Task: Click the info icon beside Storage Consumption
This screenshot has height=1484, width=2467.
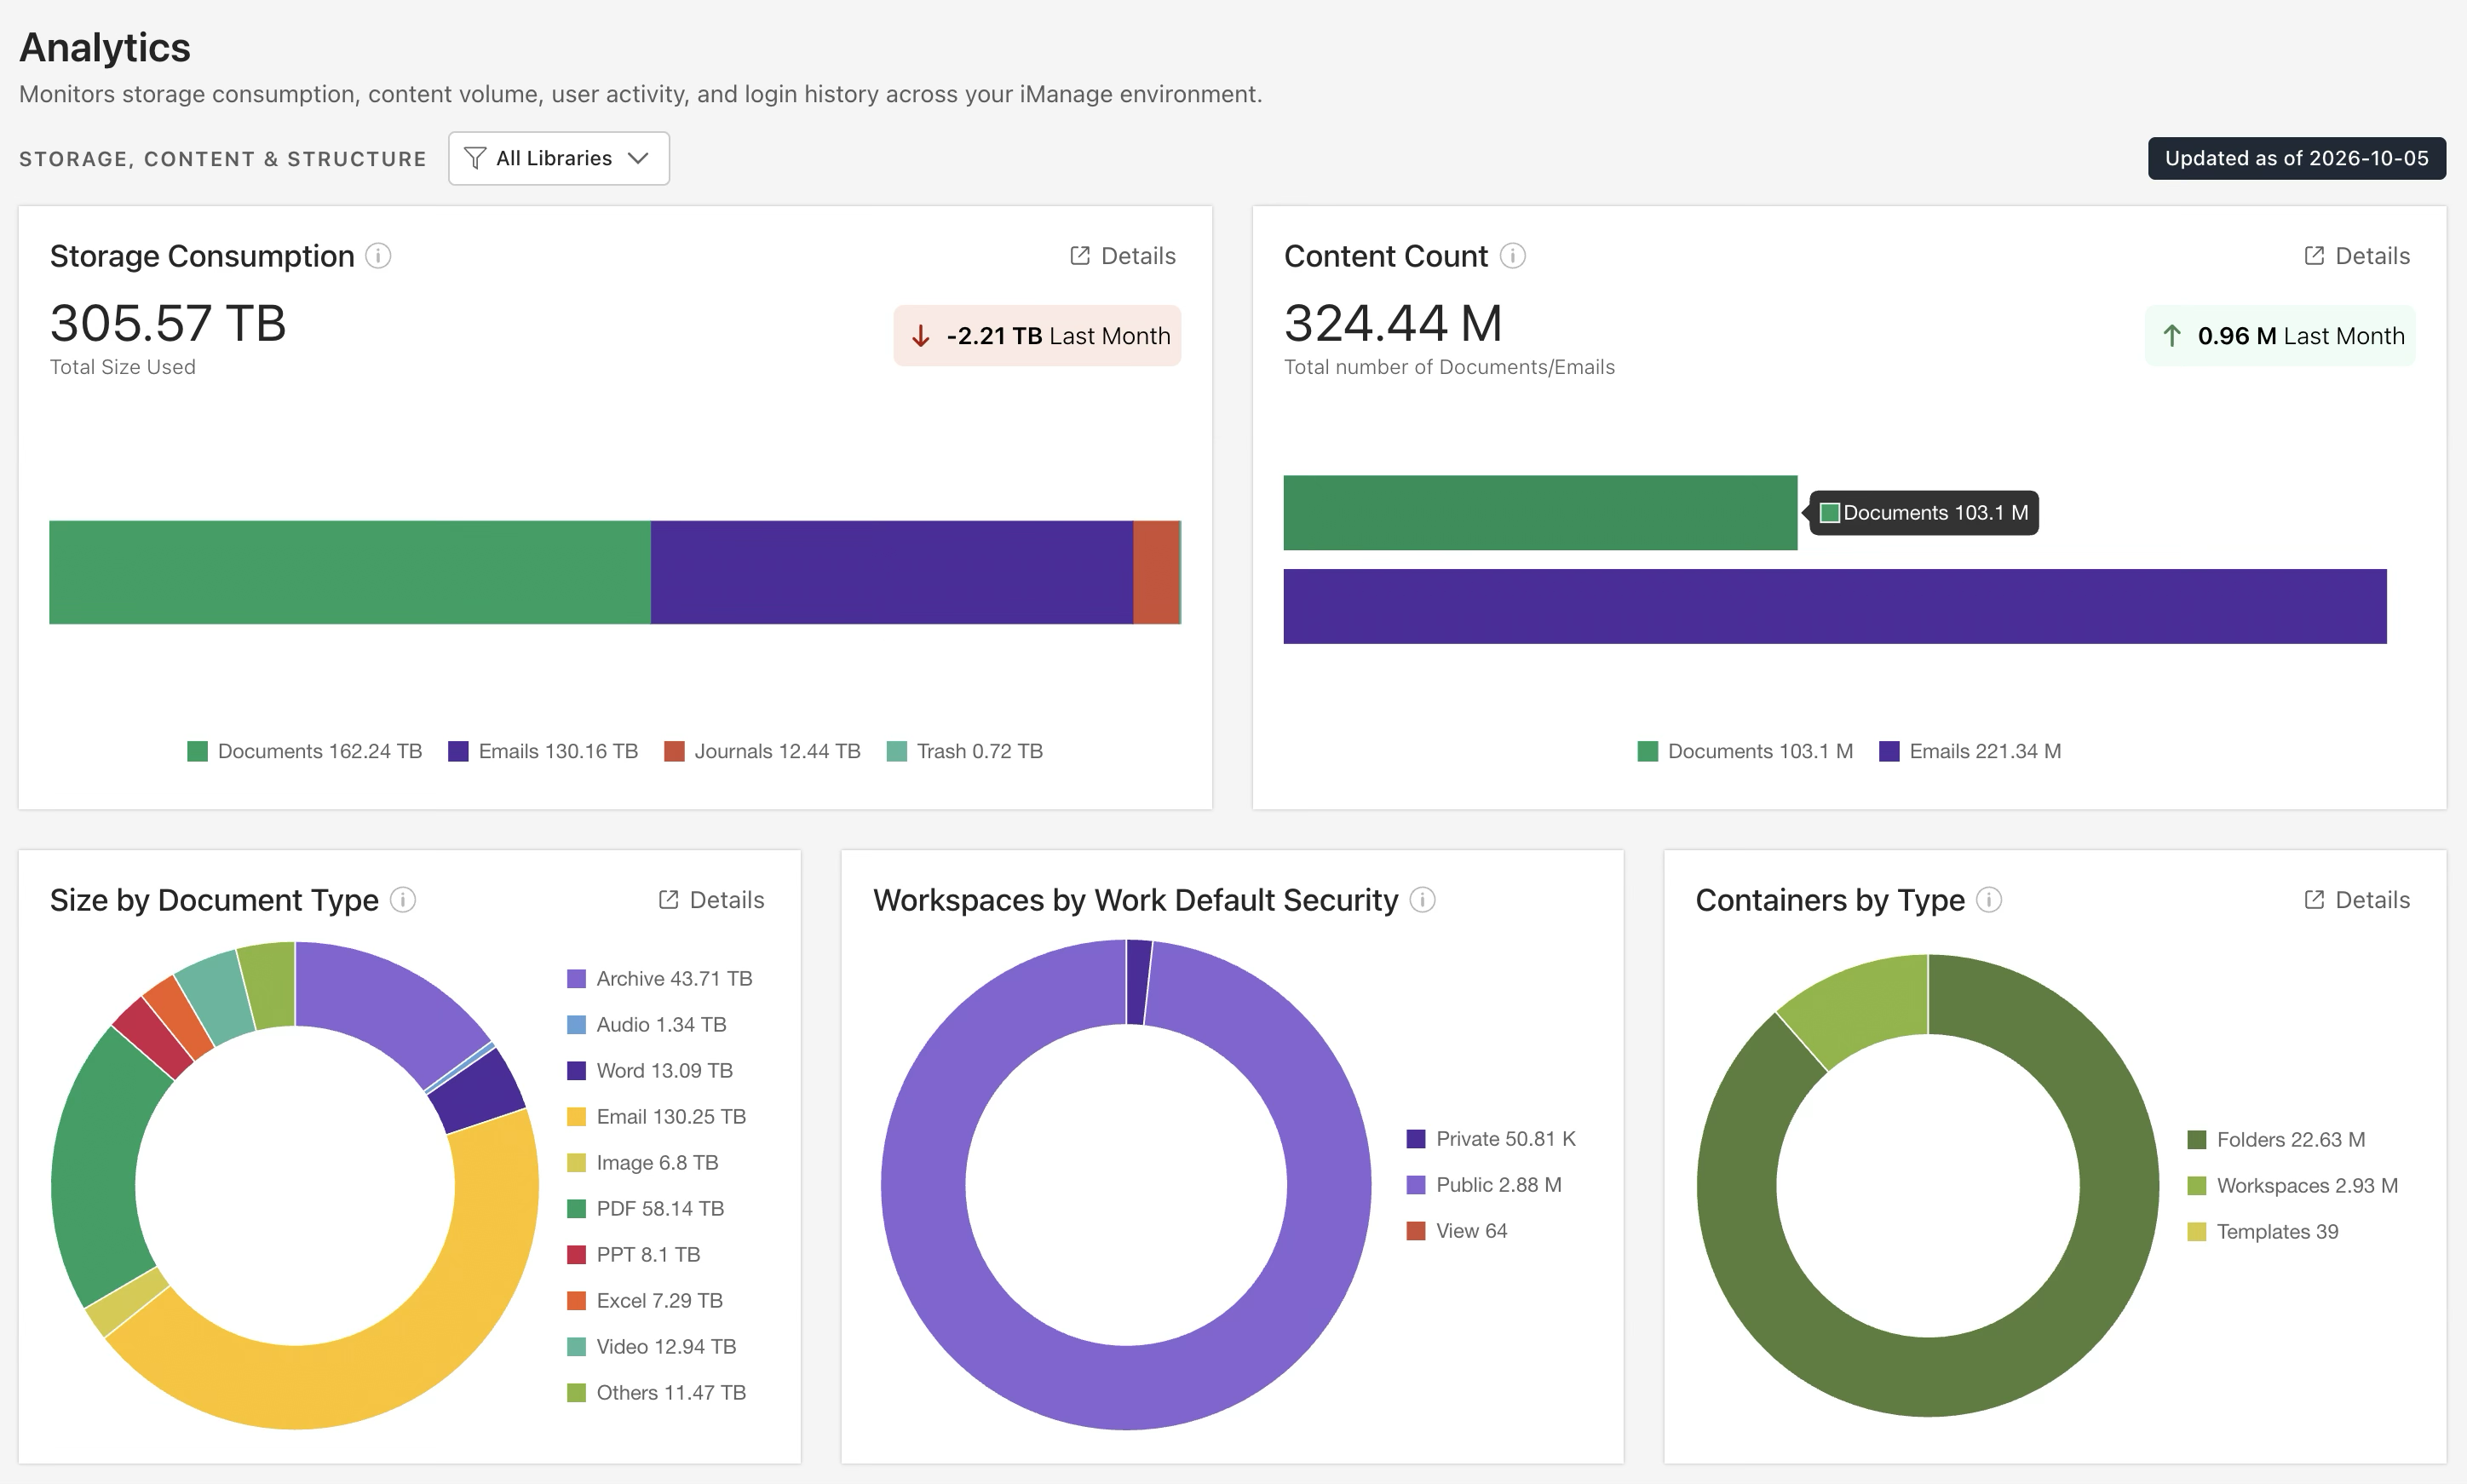Action: click(x=378, y=256)
